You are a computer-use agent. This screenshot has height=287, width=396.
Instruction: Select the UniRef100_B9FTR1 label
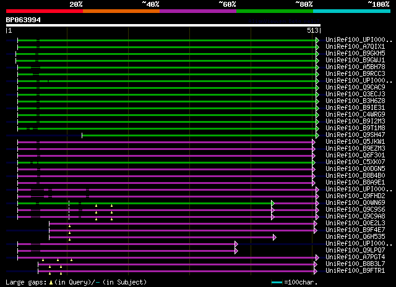[355, 271]
